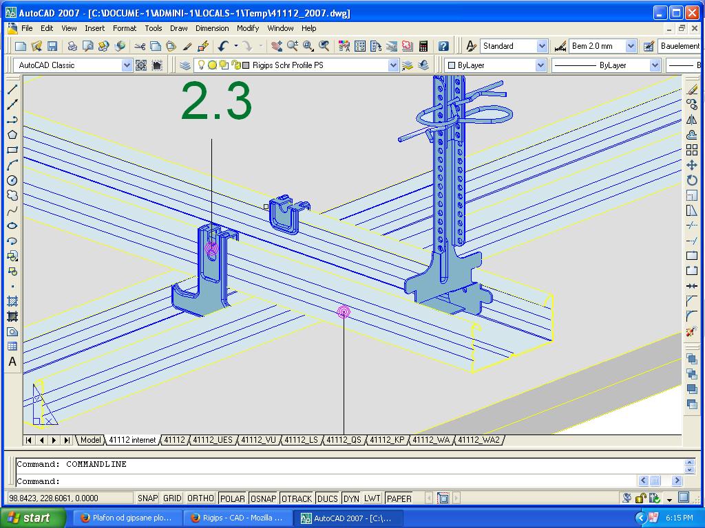Select the Line draw tool
Image resolution: width=705 pixels, height=528 pixels.
point(12,89)
